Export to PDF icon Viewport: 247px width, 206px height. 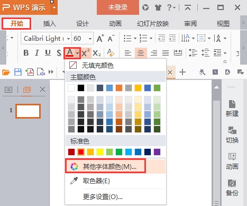(30, 72)
